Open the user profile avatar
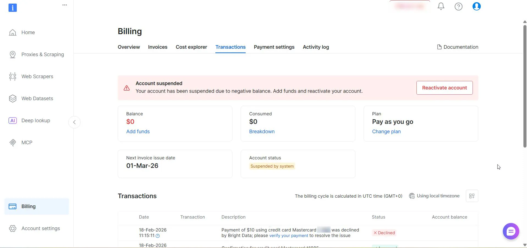 (x=477, y=6)
